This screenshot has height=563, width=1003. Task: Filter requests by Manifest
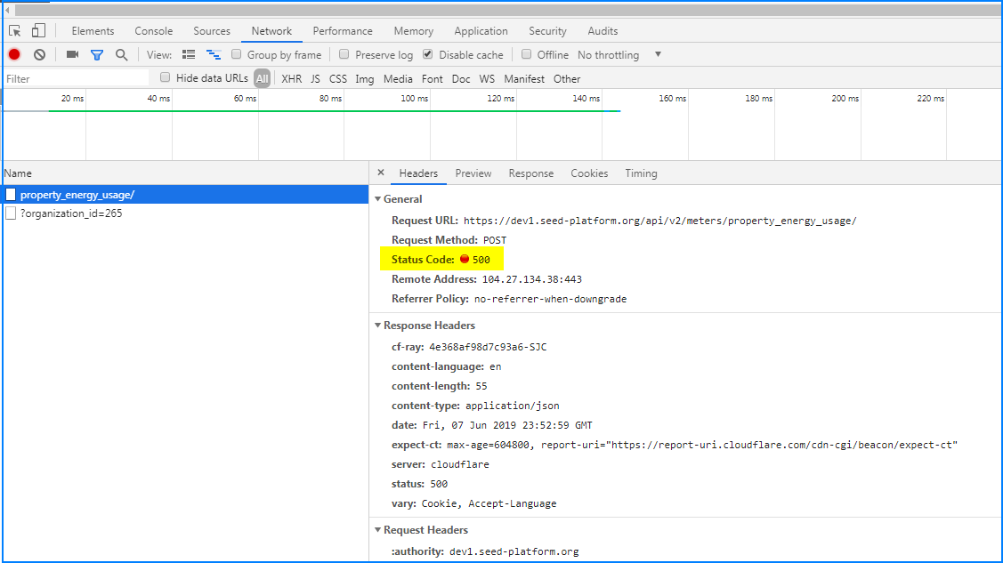(524, 78)
